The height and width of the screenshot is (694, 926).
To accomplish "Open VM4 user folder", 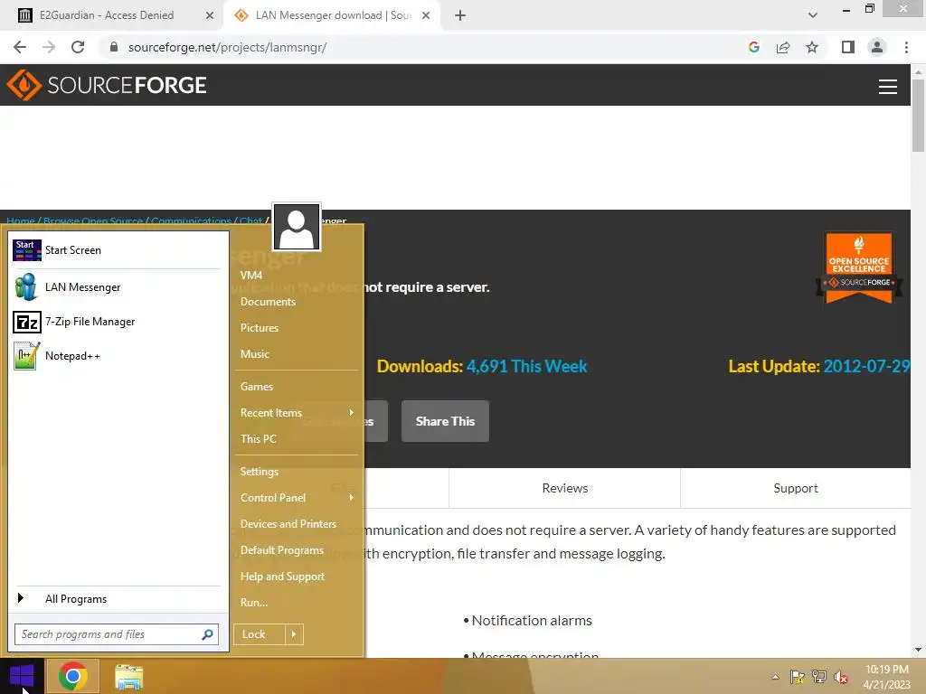I will [251, 275].
